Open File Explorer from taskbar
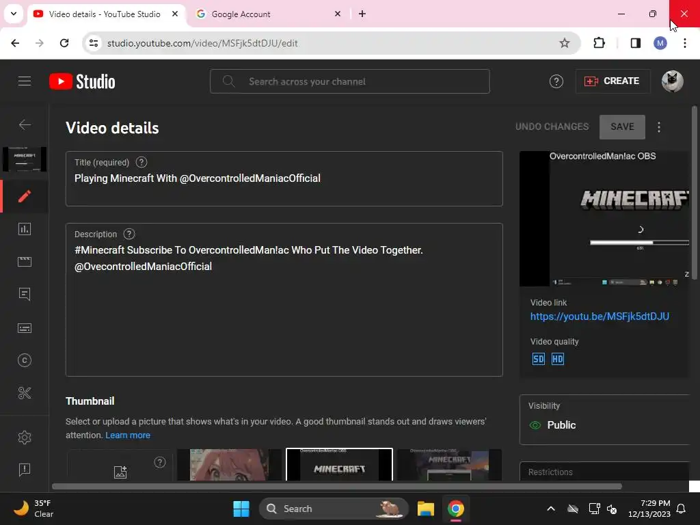 tap(425, 509)
